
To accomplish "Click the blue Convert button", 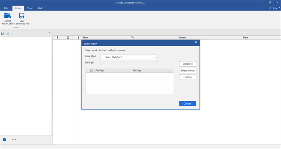I will 187,104.
